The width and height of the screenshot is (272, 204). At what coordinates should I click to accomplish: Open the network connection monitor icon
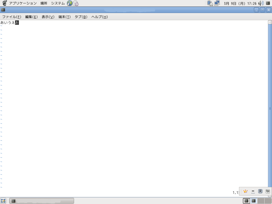217,3
